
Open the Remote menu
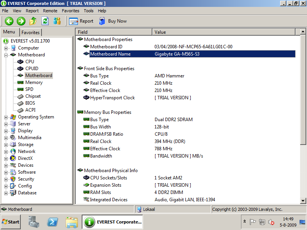click(50, 11)
